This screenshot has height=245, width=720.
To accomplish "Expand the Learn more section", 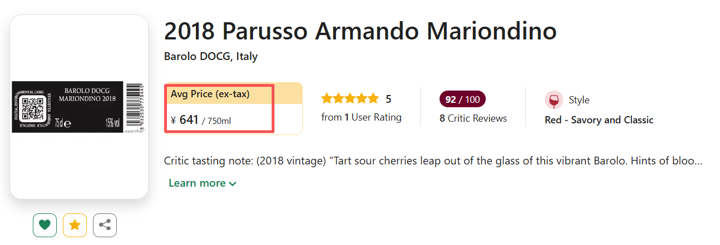I will pos(197,183).
